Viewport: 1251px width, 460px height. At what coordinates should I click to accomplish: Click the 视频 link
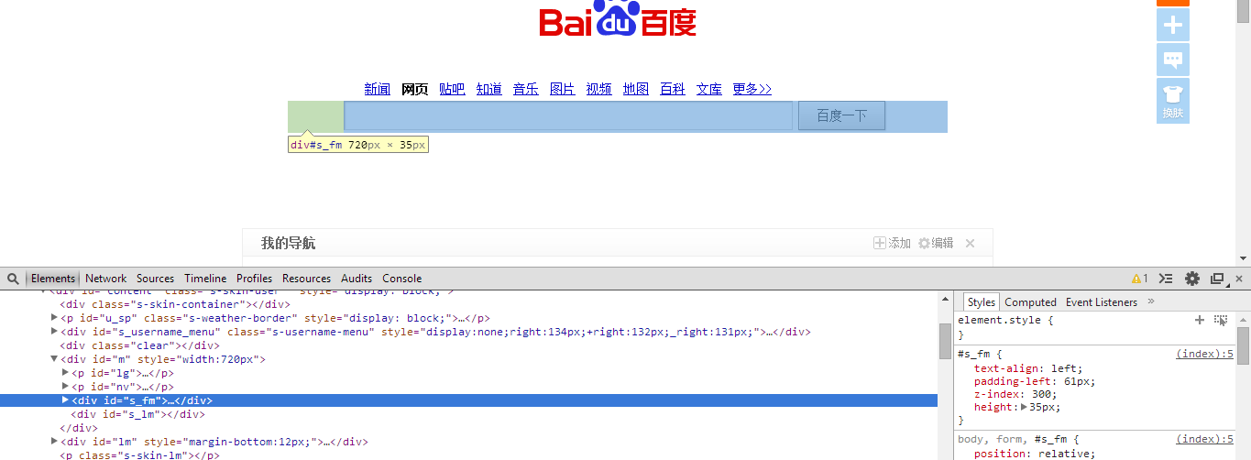coord(599,89)
